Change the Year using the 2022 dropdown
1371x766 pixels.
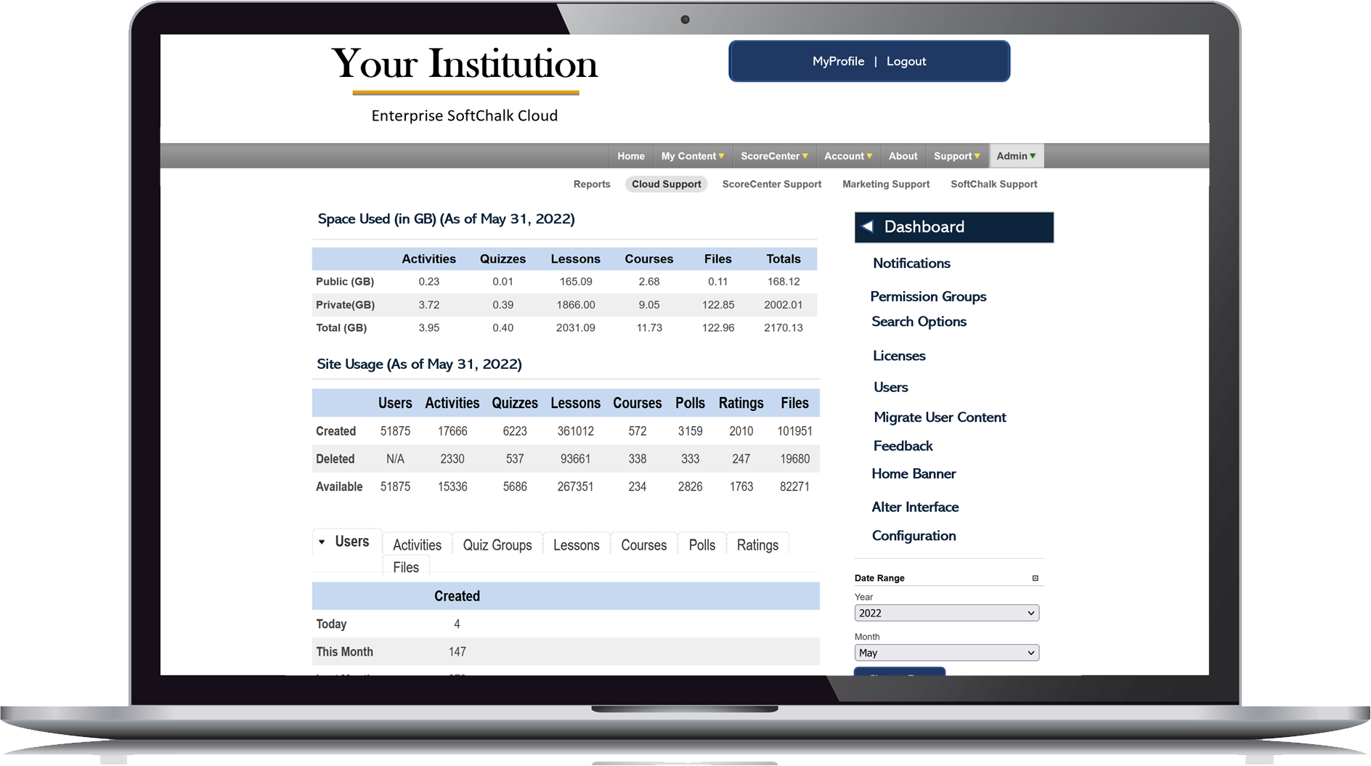point(946,612)
